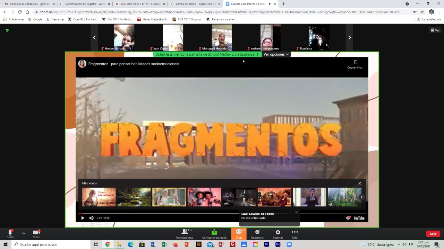The image size is (444, 249).
Task: Open Premiere Pro from the taskbar
Action: point(266,245)
